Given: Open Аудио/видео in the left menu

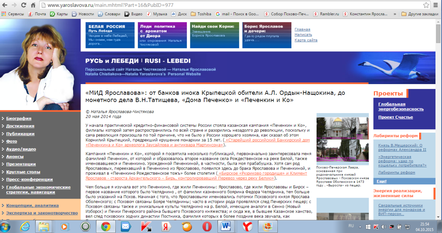Looking at the screenshot, I should (x=21, y=149).
